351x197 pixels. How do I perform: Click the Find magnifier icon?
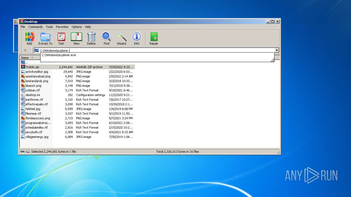click(106, 39)
